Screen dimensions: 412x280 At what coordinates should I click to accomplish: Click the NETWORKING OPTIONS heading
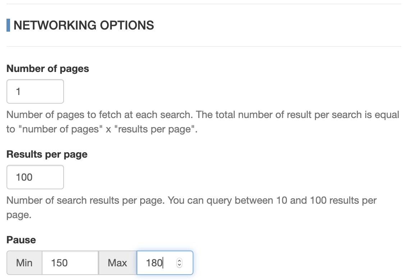(x=84, y=25)
